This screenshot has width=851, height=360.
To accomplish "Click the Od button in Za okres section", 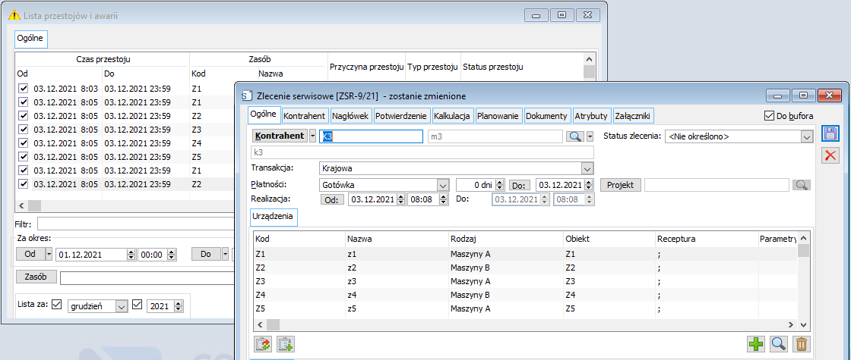I will click(x=30, y=254).
